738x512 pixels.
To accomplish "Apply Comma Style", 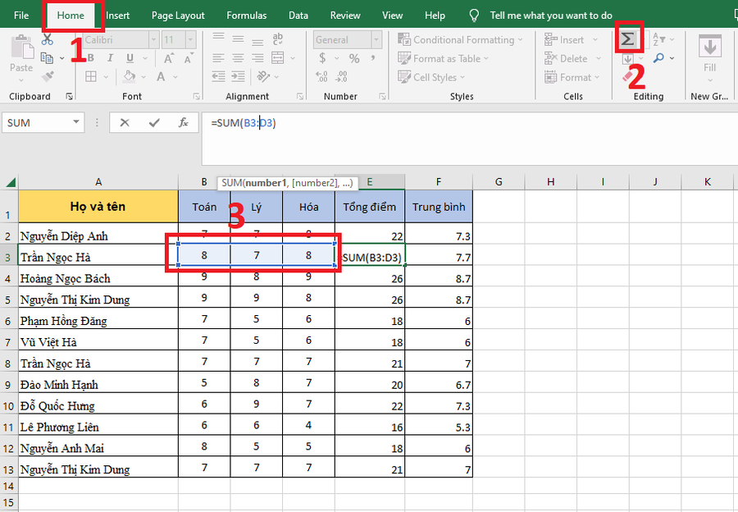I will [373, 57].
